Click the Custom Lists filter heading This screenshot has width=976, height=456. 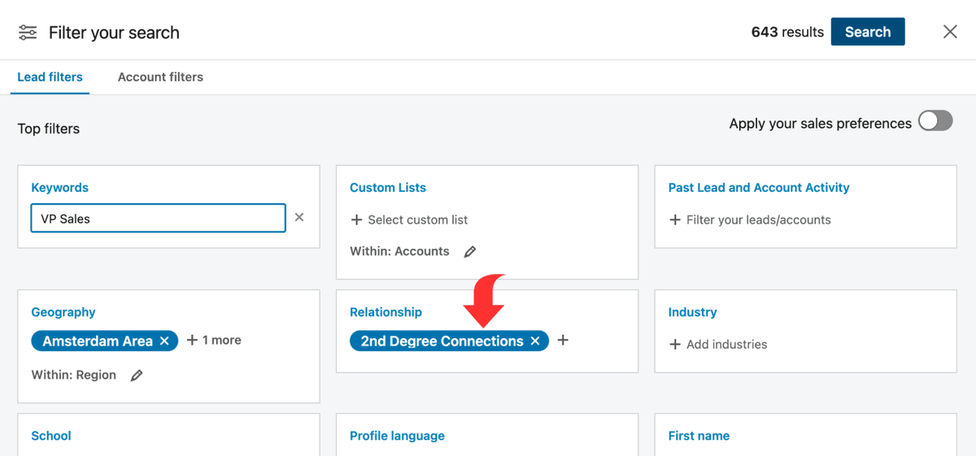(388, 188)
